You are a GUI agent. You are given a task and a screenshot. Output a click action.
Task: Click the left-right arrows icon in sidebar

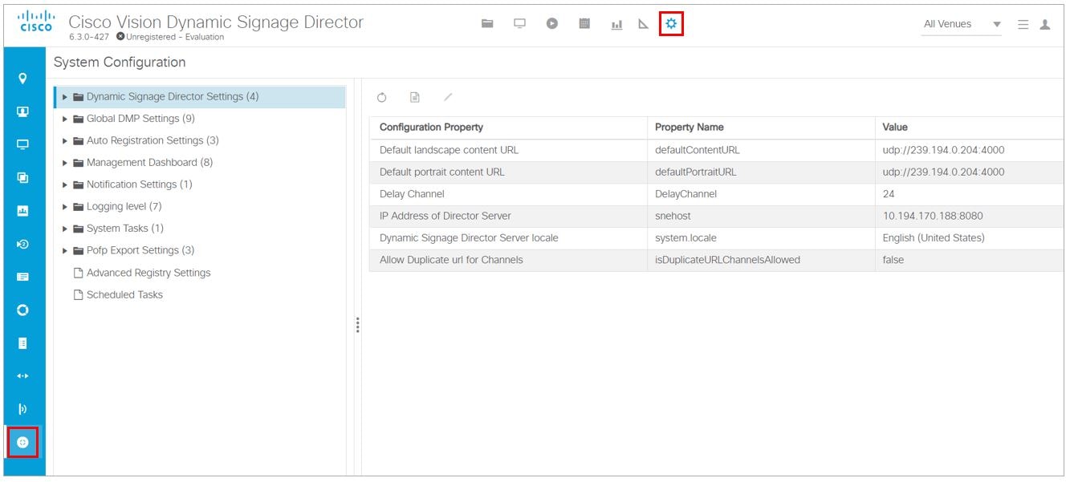22,375
